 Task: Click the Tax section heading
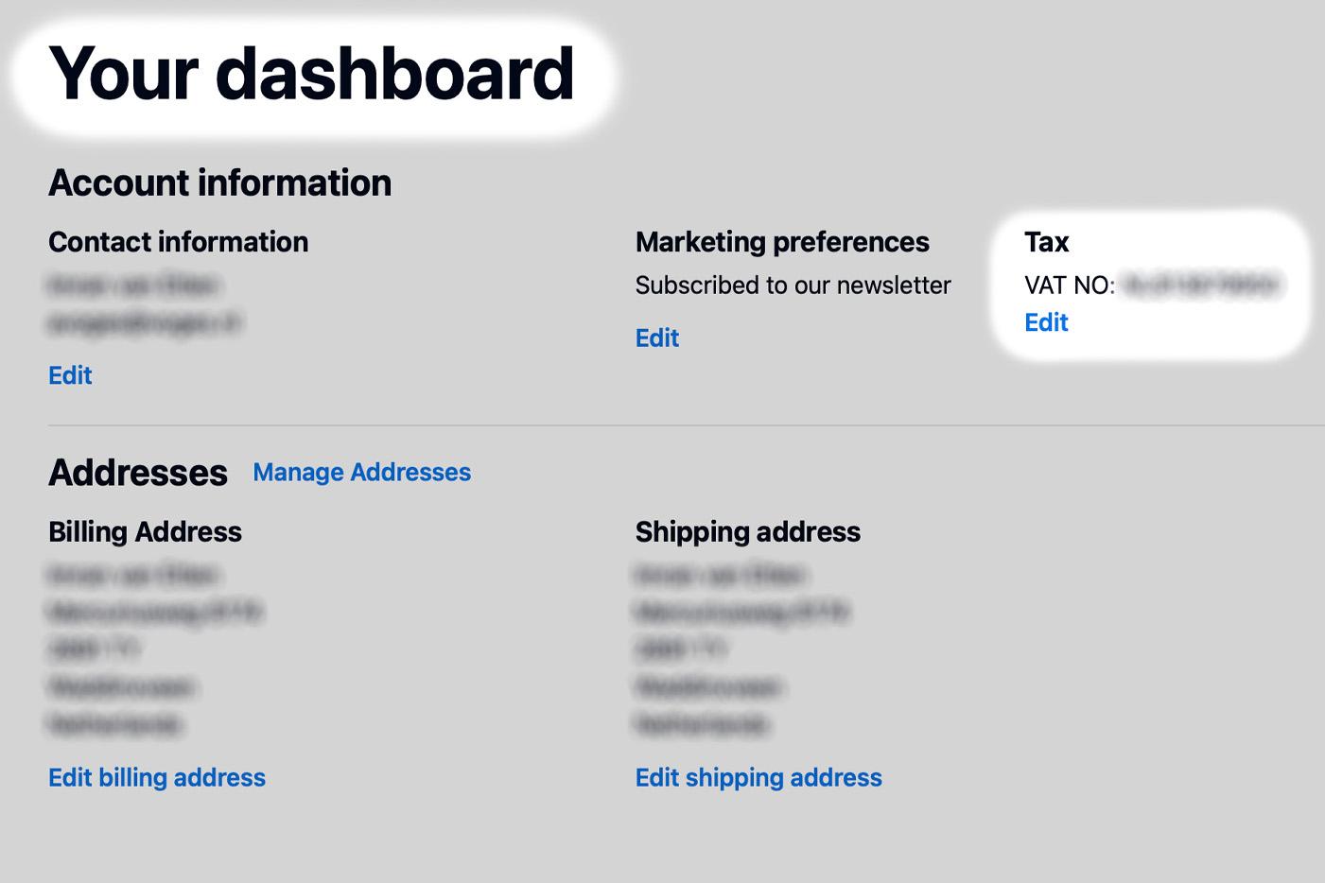1046,242
